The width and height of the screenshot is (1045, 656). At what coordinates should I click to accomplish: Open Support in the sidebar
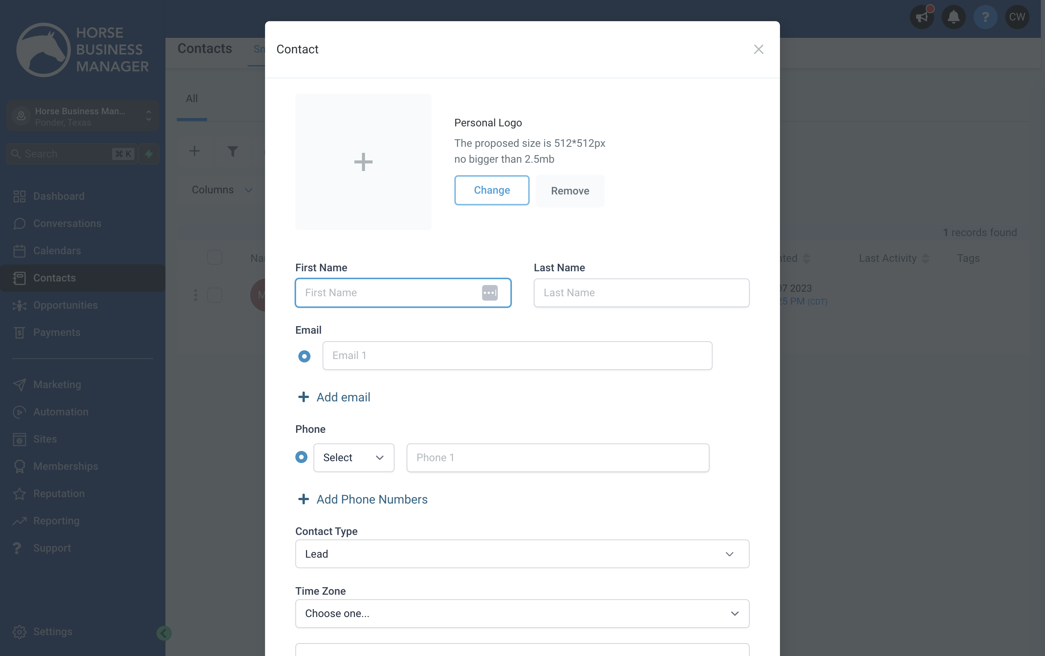tap(83, 548)
